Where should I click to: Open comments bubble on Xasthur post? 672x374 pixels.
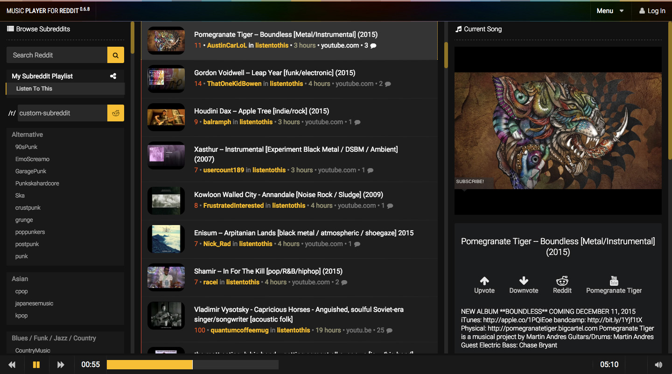[371, 170]
